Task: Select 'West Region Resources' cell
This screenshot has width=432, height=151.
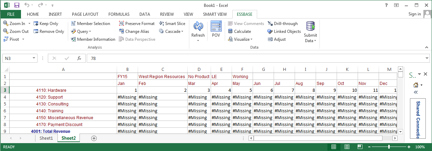Action: click(162, 76)
